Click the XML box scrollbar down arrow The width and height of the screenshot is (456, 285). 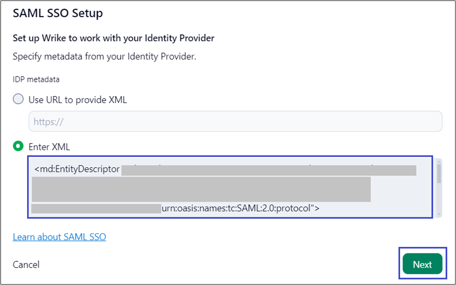pos(439,213)
